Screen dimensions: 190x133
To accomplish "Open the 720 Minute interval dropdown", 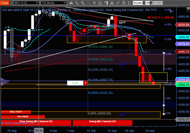I will tap(54, 3).
